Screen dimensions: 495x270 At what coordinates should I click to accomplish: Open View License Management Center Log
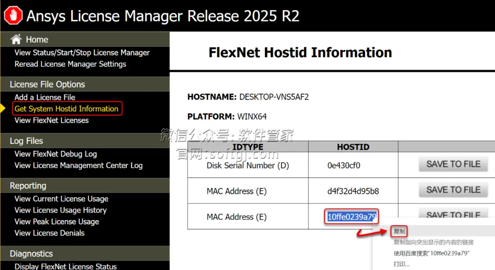(x=79, y=165)
